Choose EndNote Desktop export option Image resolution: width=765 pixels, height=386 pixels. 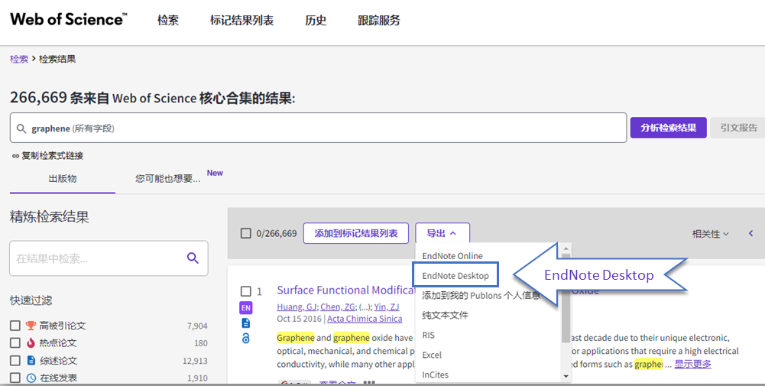coord(455,276)
